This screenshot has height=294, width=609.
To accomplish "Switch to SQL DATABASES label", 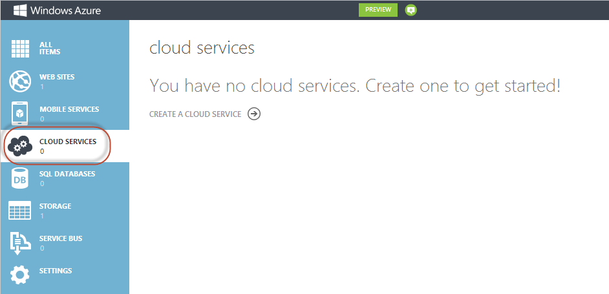I will click(67, 174).
